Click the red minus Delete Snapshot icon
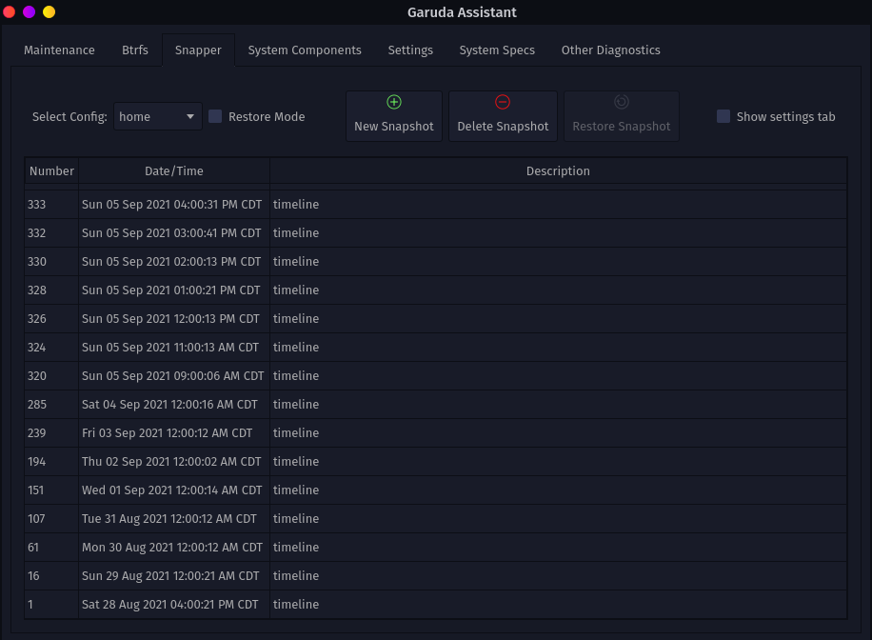The width and height of the screenshot is (872, 640). (x=503, y=102)
